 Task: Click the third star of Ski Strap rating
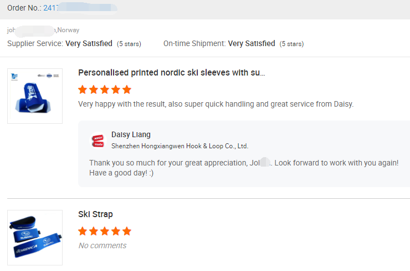coord(105,231)
